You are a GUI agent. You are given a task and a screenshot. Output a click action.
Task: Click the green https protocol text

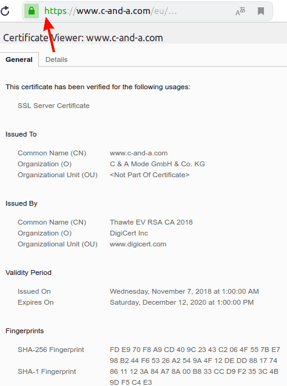[x=55, y=11]
